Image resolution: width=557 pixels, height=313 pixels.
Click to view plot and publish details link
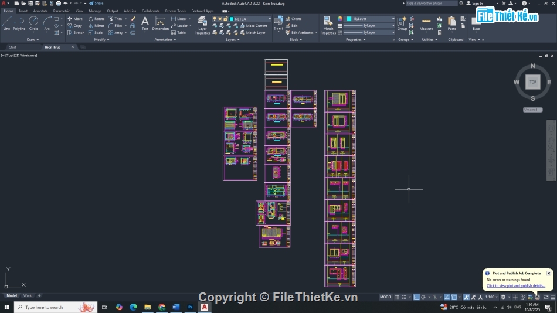(x=516, y=285)
